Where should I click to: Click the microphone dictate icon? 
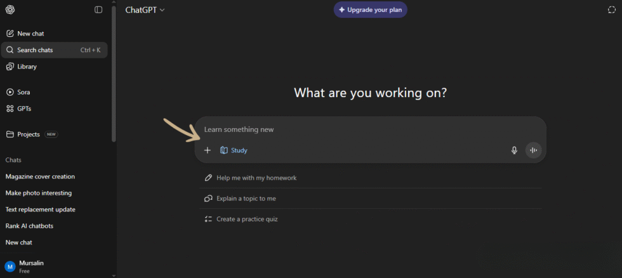(514, 150)
